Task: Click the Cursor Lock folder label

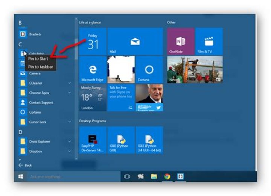Action: coord(38,122)
